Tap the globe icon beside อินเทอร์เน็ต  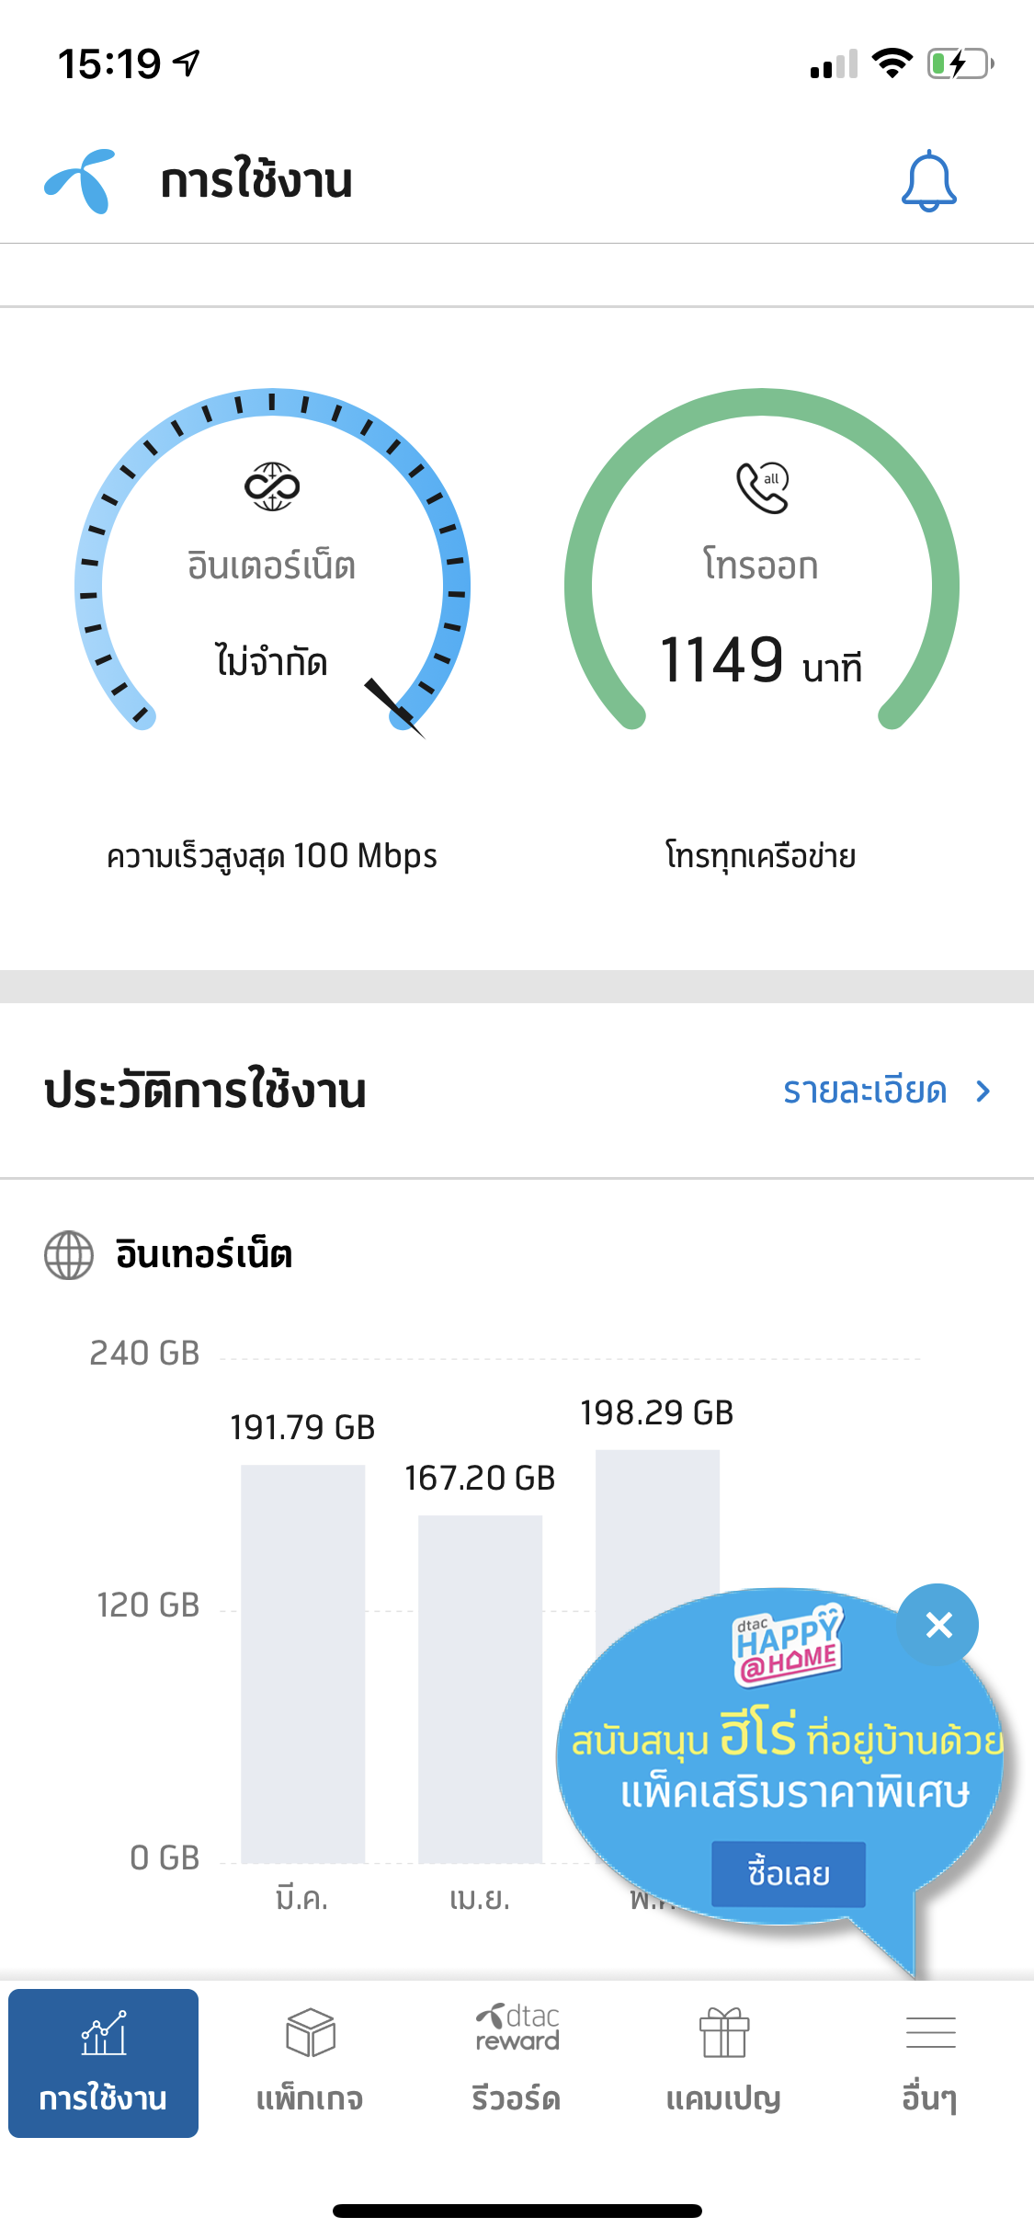[69, 1255]
